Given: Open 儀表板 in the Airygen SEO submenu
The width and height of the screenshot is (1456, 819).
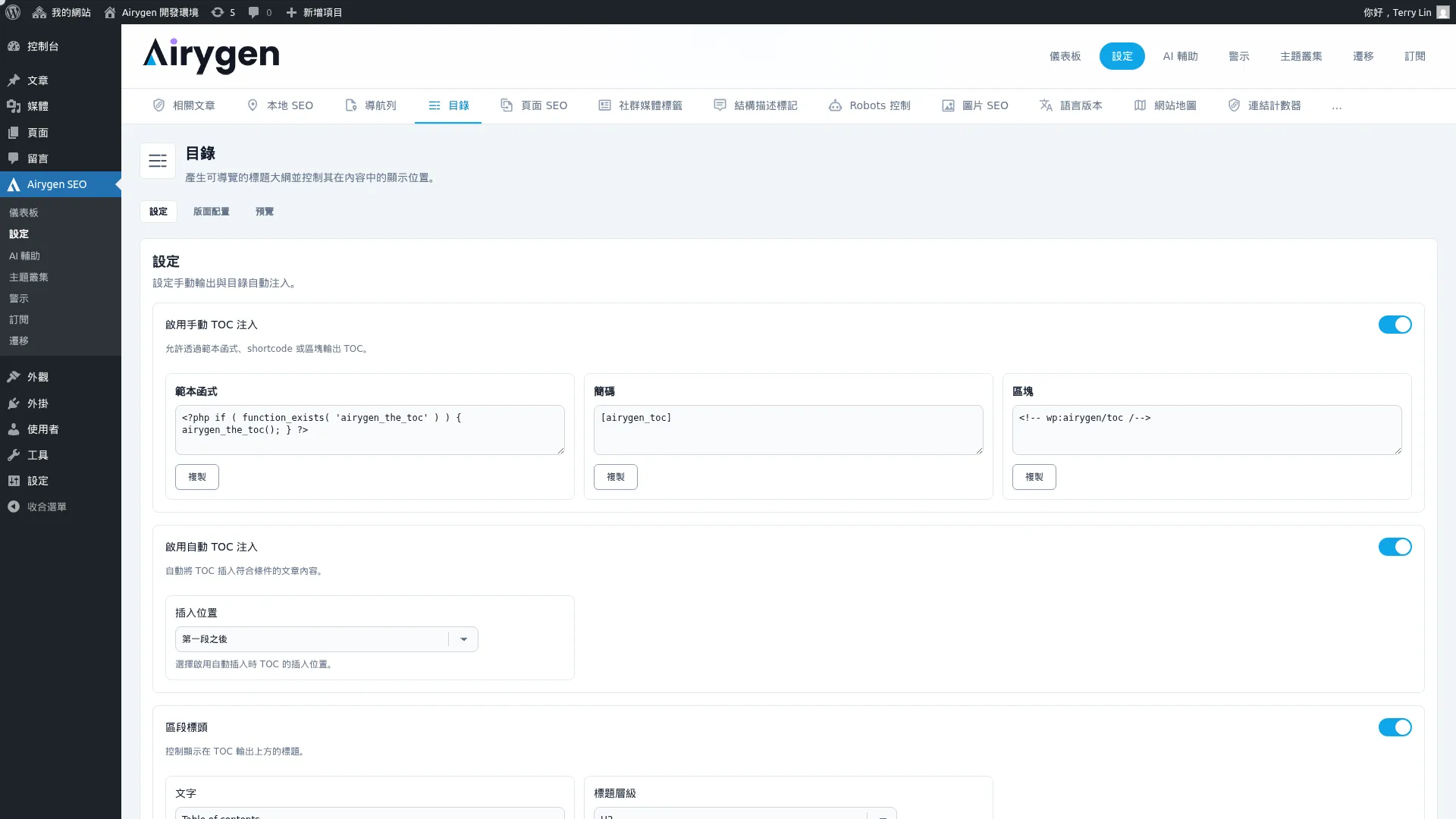Looking at the screenshot, I should click(24, 213).
